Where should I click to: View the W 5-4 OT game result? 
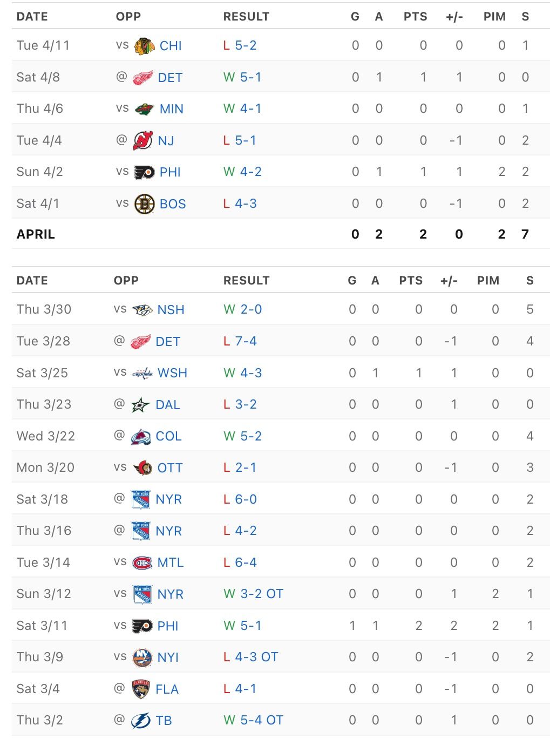253,720
